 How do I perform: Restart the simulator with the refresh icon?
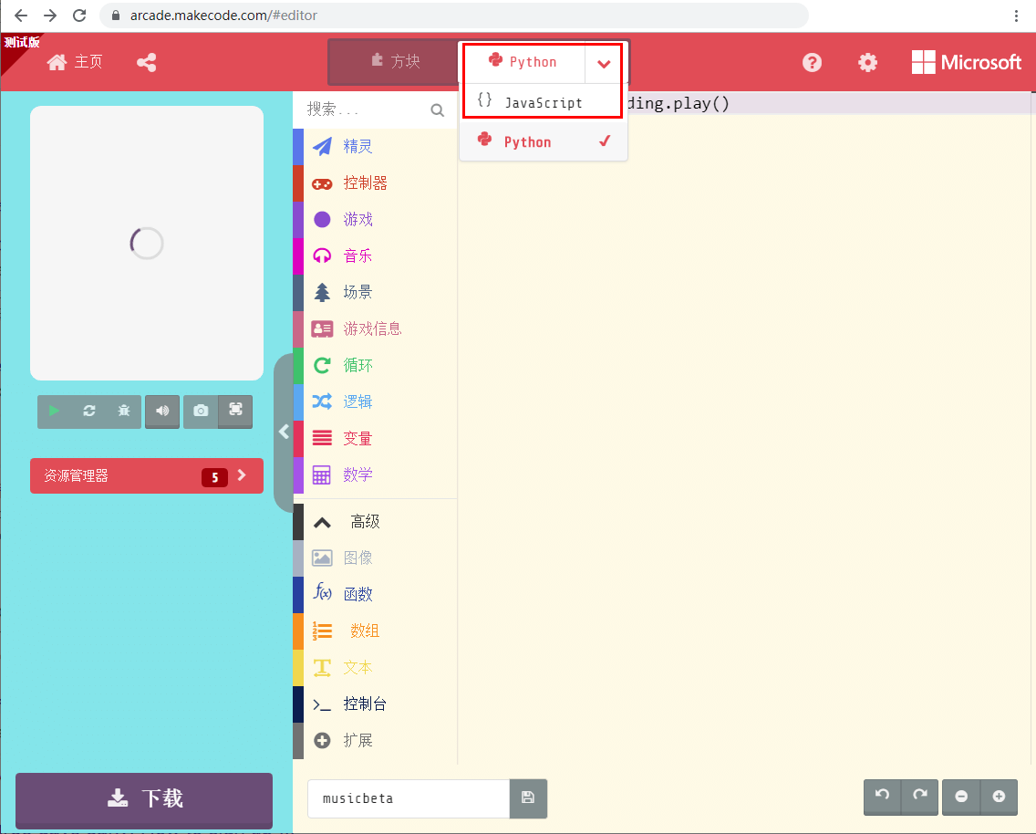click(89, 411)
